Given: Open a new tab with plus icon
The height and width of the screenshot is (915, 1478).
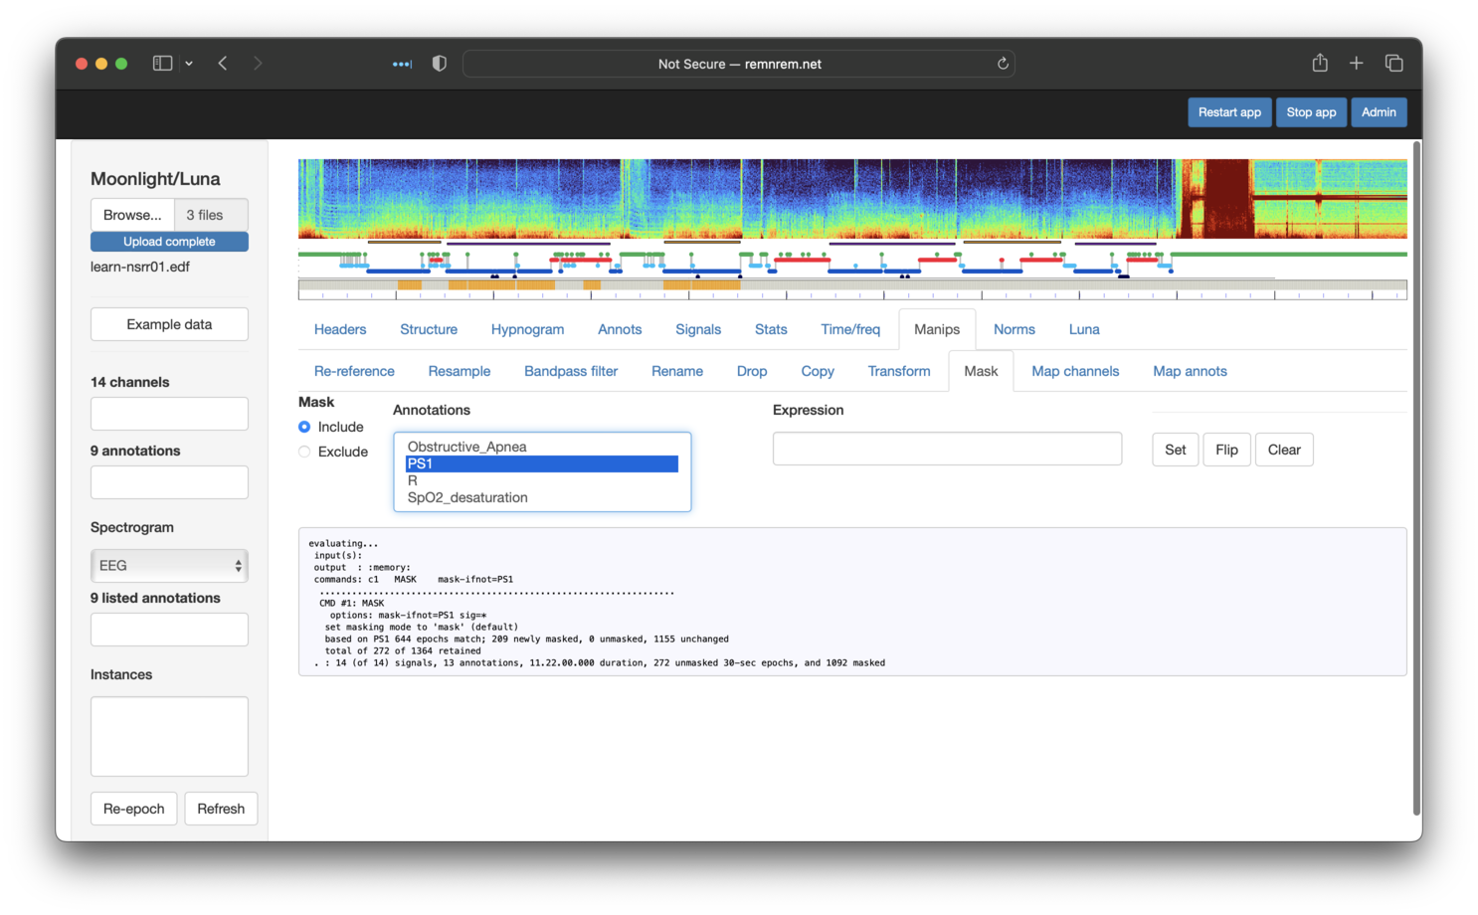Looking at the screenshot, I should point(1356,64).
